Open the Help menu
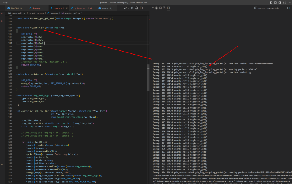This screenshot has width=292, height=184. (x=5, y=3)
